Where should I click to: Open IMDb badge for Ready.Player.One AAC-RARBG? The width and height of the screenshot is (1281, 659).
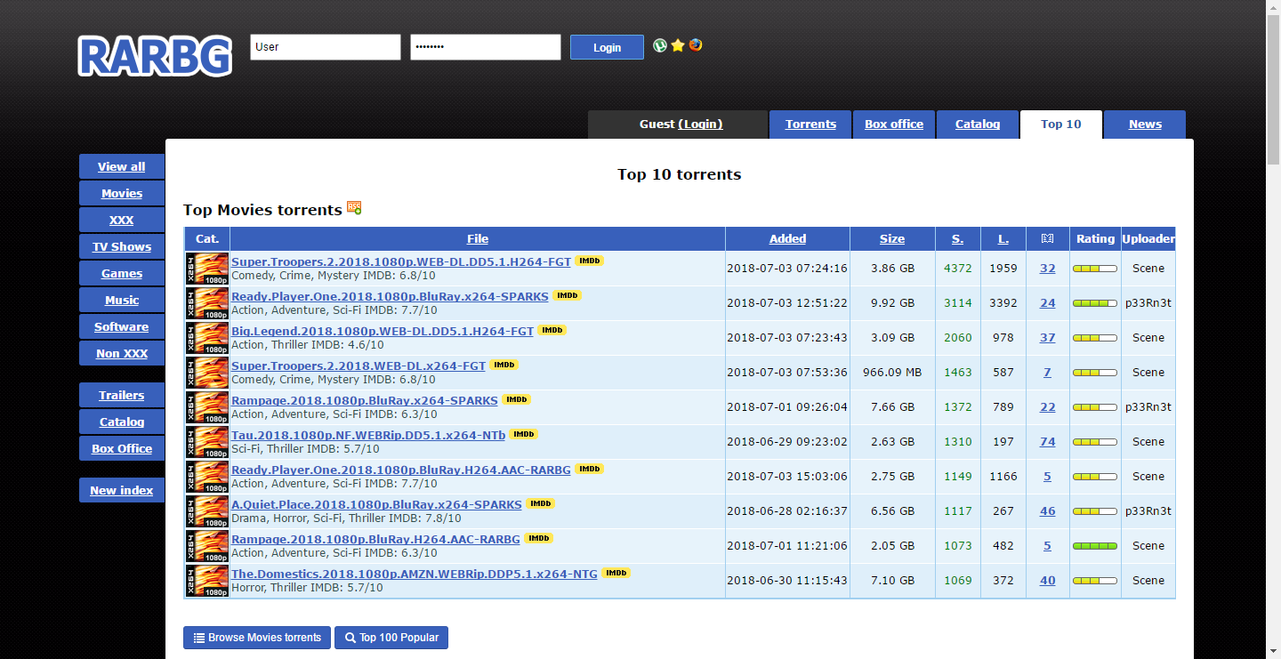pyautogui.click(x=589, y=469)
